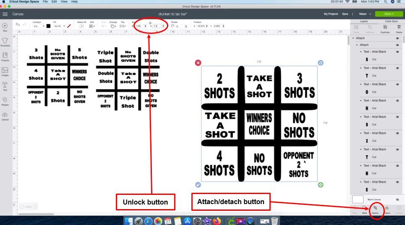This screenshot has width=405, height=225.
Task: Click the Save button
Action: [345, 14]
